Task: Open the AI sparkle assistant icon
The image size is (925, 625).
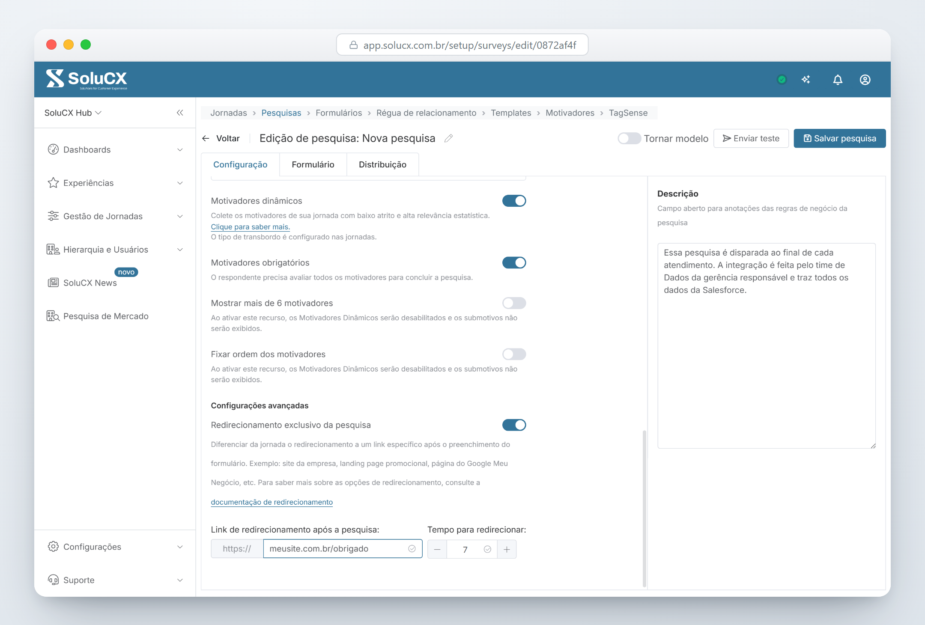Action: [x=806, y=80]
